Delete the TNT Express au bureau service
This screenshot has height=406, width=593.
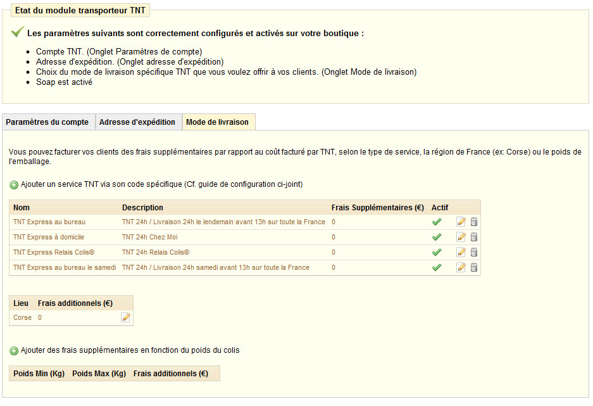pos(474,222)
